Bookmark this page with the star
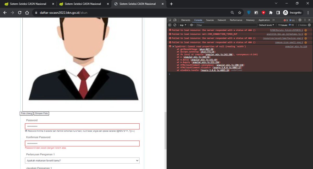Image resolution: width=313 pixels, height=169 pixels. coord(239,13)
